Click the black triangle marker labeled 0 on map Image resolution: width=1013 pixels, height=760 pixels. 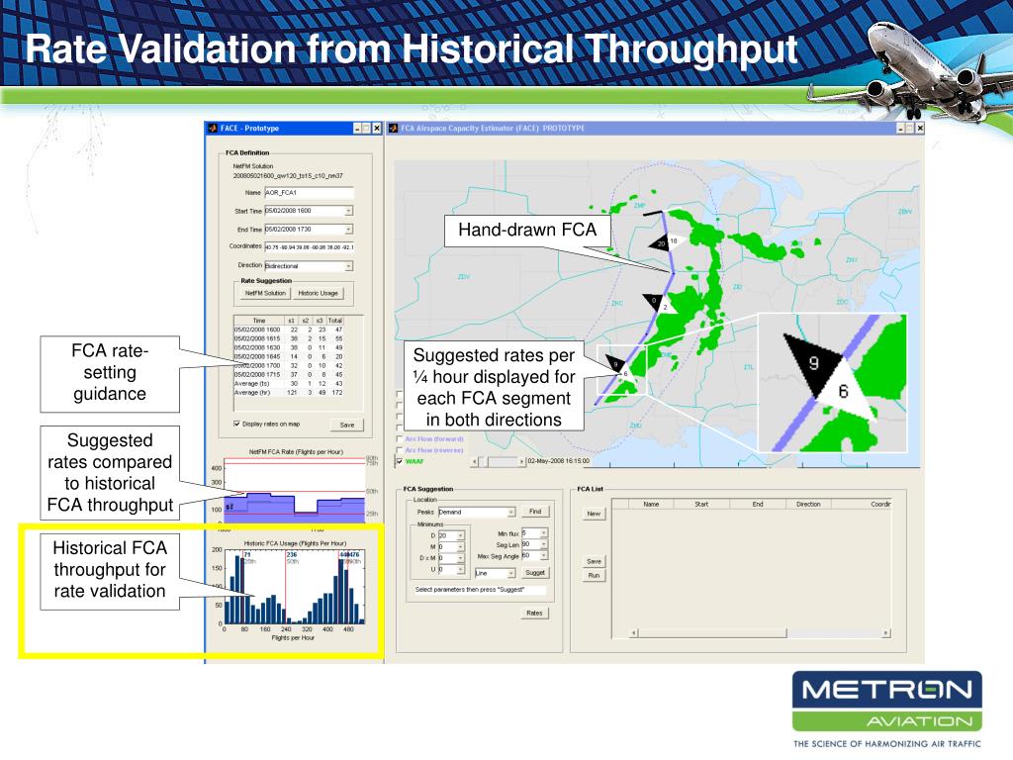[x=652, y=301]
